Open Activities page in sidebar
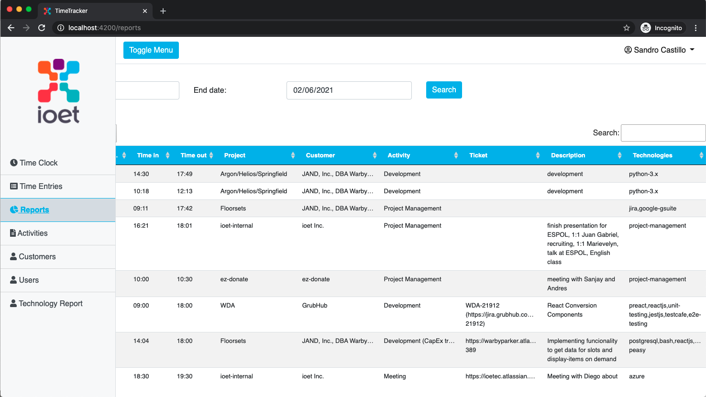 pos(58,233)
